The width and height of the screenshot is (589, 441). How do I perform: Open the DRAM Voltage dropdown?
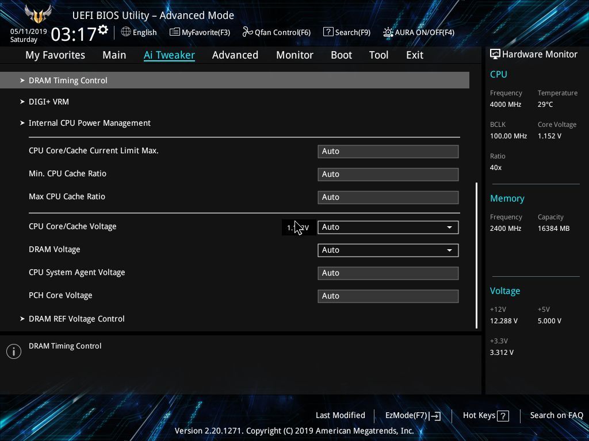point(388,250)
